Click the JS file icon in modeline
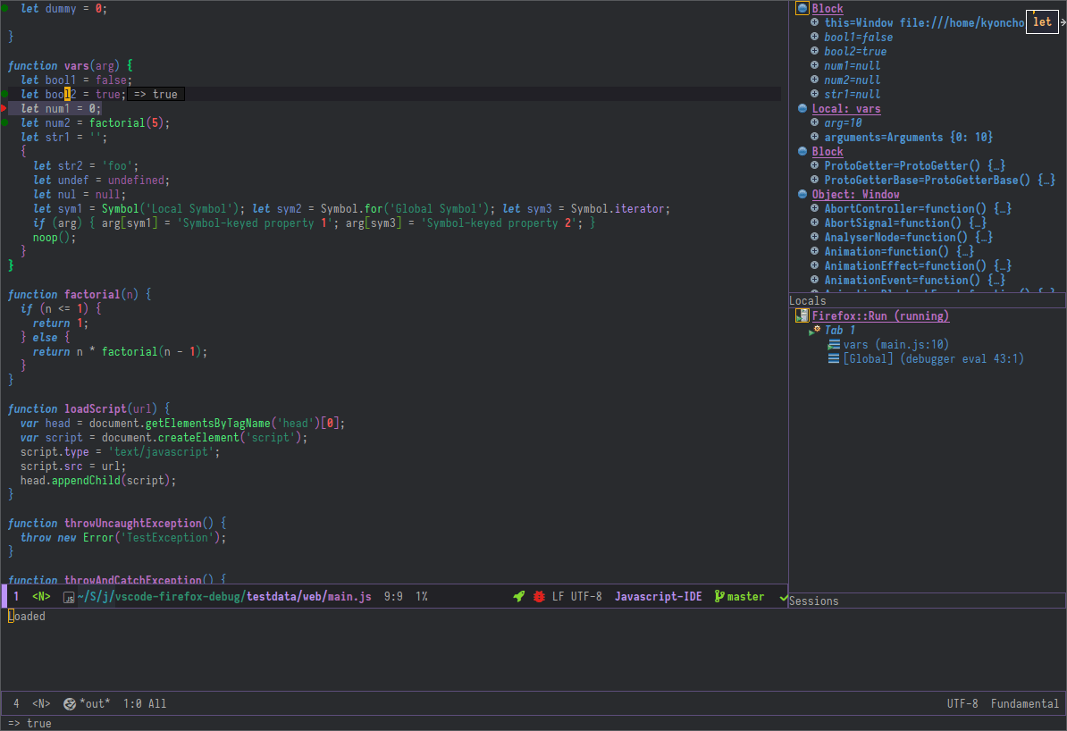1067x731 pixels. point(68,597)
